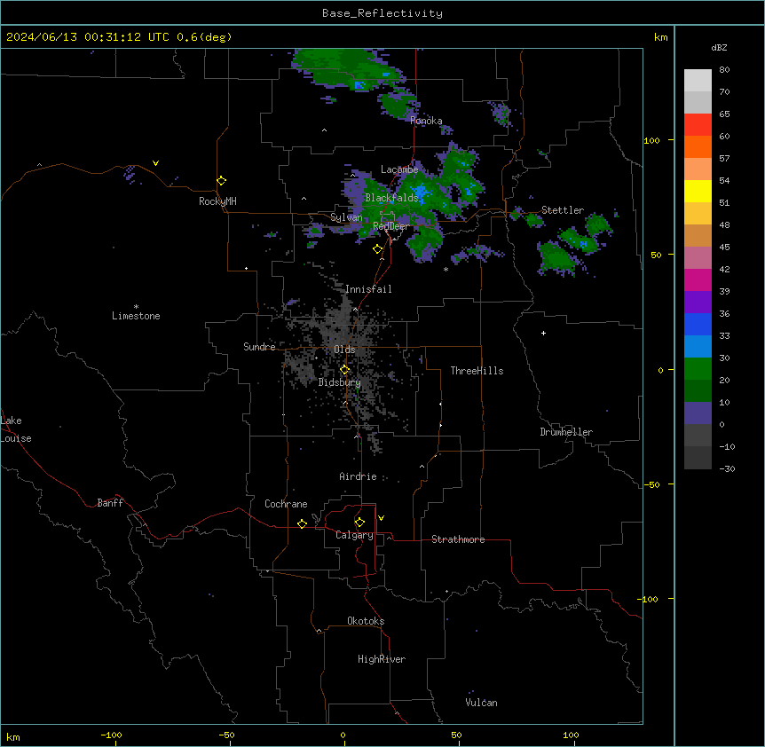This screenshot has height=747, width=765.
Task: Select the royal blue 33-36 dBZ legend swatch
Action: pyautogui.click(x=698, y=324)
